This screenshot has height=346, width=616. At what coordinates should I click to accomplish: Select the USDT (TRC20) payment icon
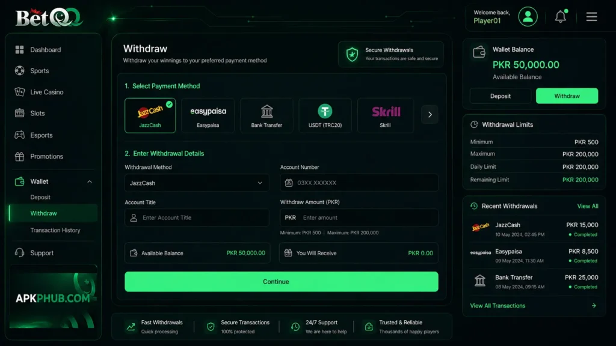tap(325, 115)
